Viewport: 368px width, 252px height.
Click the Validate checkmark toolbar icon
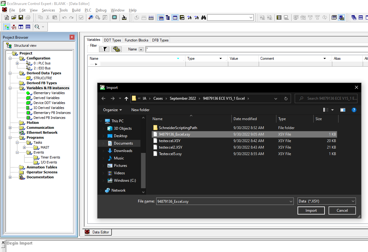coord(81,18)
